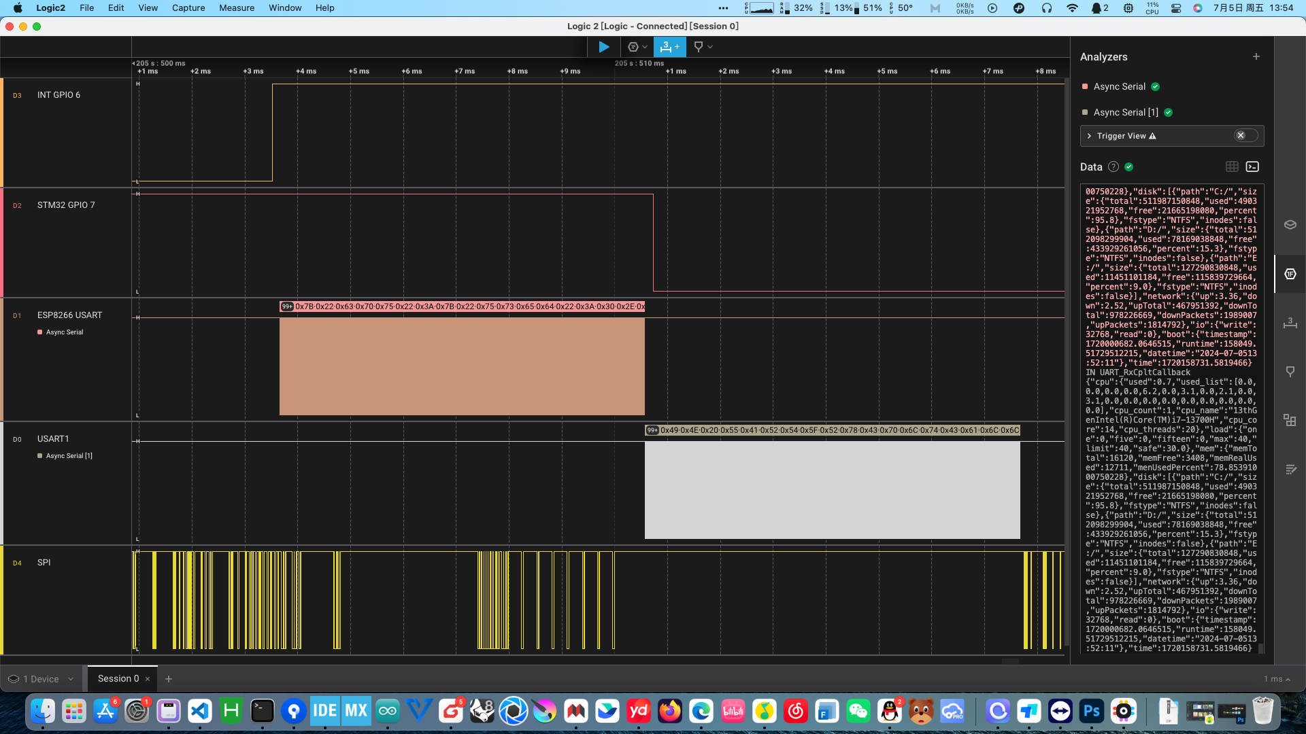
Task: Start capture with the blue play button
Action: (603, 47)
